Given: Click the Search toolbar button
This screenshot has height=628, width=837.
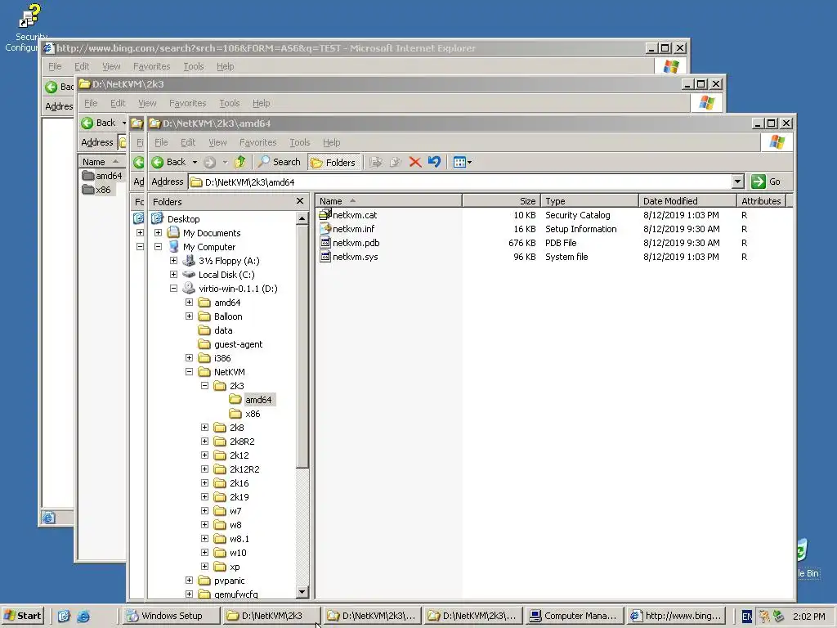Looking at the screenshot, I should click(280, 162).
